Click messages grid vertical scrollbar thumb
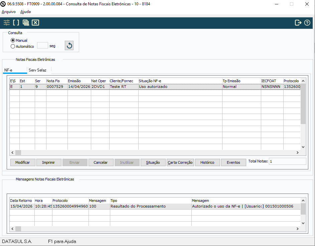Viewport: 315px width, 246px height. pos(303,209)
